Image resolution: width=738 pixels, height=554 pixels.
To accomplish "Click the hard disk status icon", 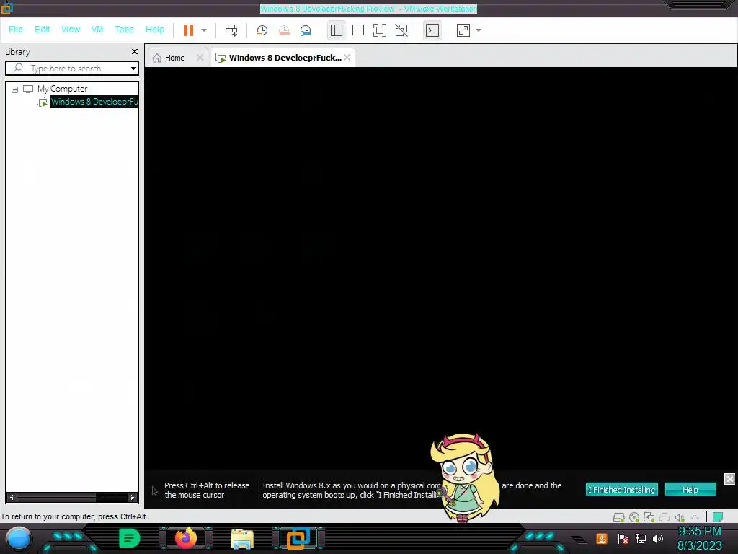I will click(x=618, y=518).
